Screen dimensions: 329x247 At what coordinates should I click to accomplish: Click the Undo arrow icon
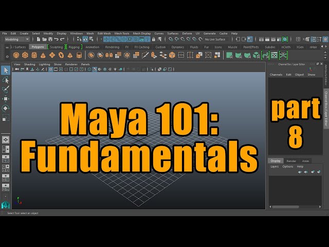point(56,39)
